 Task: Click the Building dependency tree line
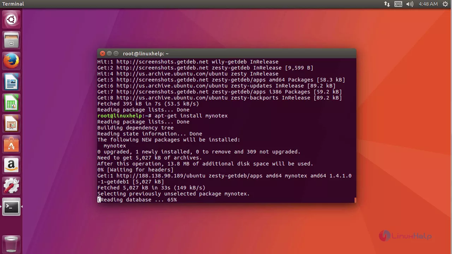point(135,128)
